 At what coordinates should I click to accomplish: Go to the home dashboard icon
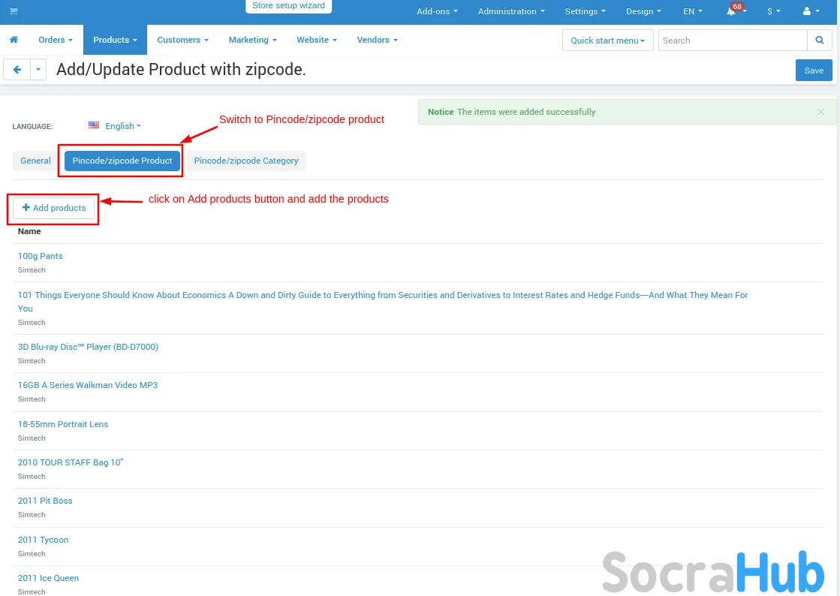14,40
